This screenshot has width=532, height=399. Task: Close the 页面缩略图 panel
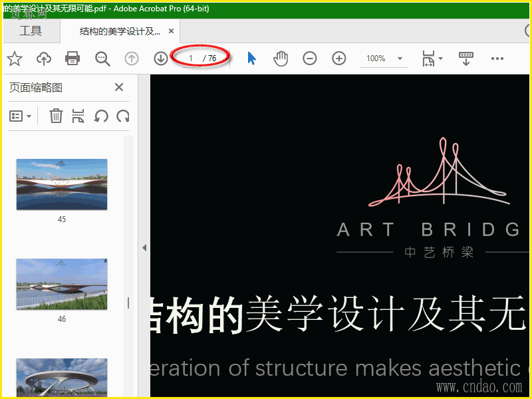pos(119,87)
